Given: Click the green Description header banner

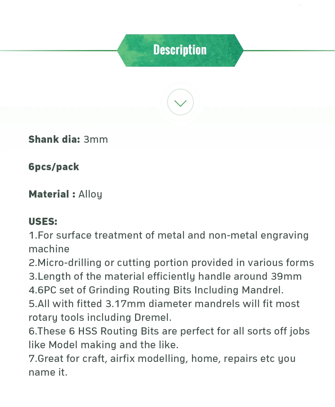Looking at the screenshot, I should (180, 50).
